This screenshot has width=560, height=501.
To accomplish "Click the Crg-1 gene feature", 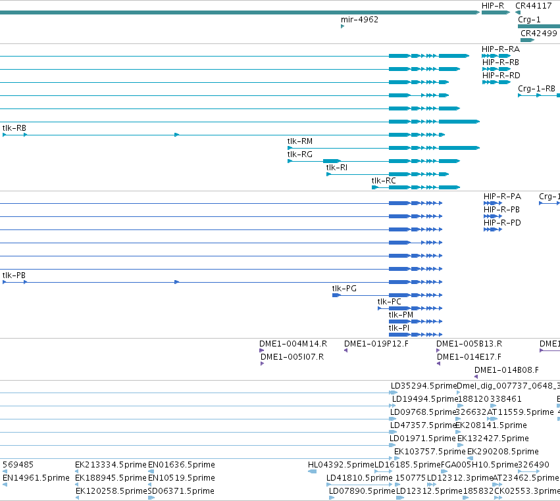I will (x=539, y=26).
